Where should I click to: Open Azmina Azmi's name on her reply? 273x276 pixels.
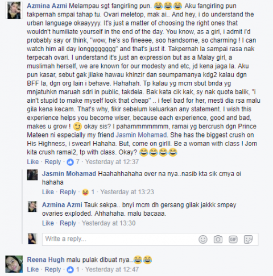[62, 205]
